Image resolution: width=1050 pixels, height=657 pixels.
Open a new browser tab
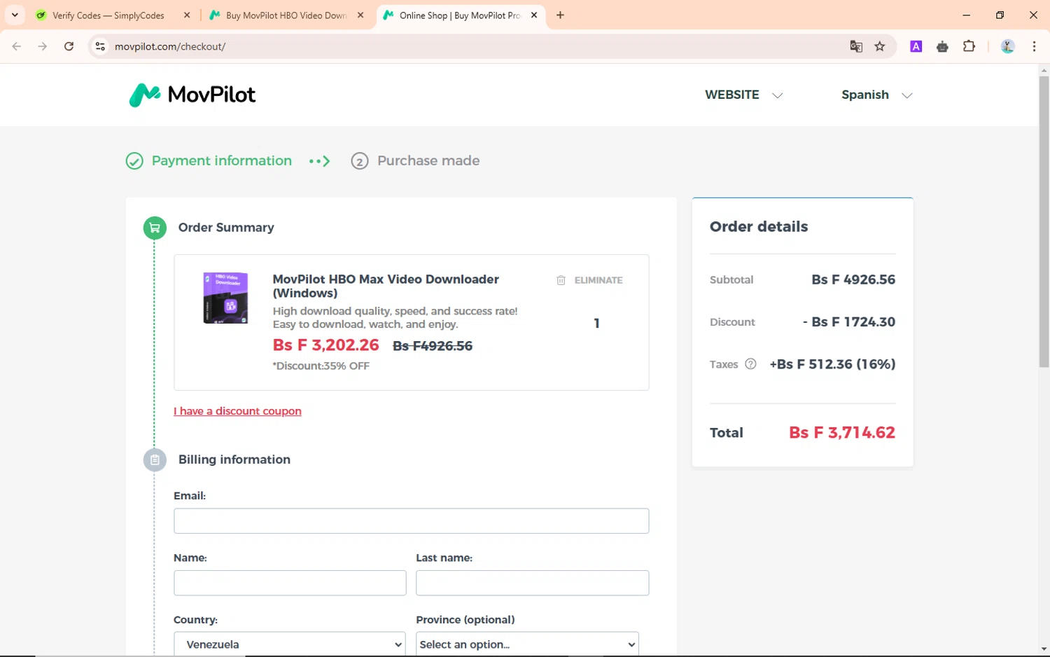click(560, 15)
